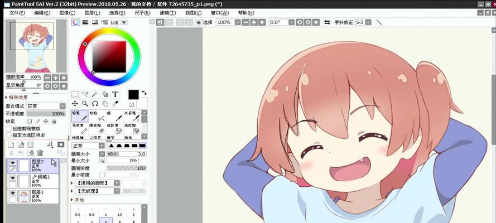
Task: Select the rectangular selection tool
Action: pyautogui.click(x=75, y=94)
